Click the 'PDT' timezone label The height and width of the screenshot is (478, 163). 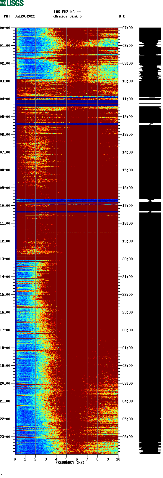click(x=7, y=16)
